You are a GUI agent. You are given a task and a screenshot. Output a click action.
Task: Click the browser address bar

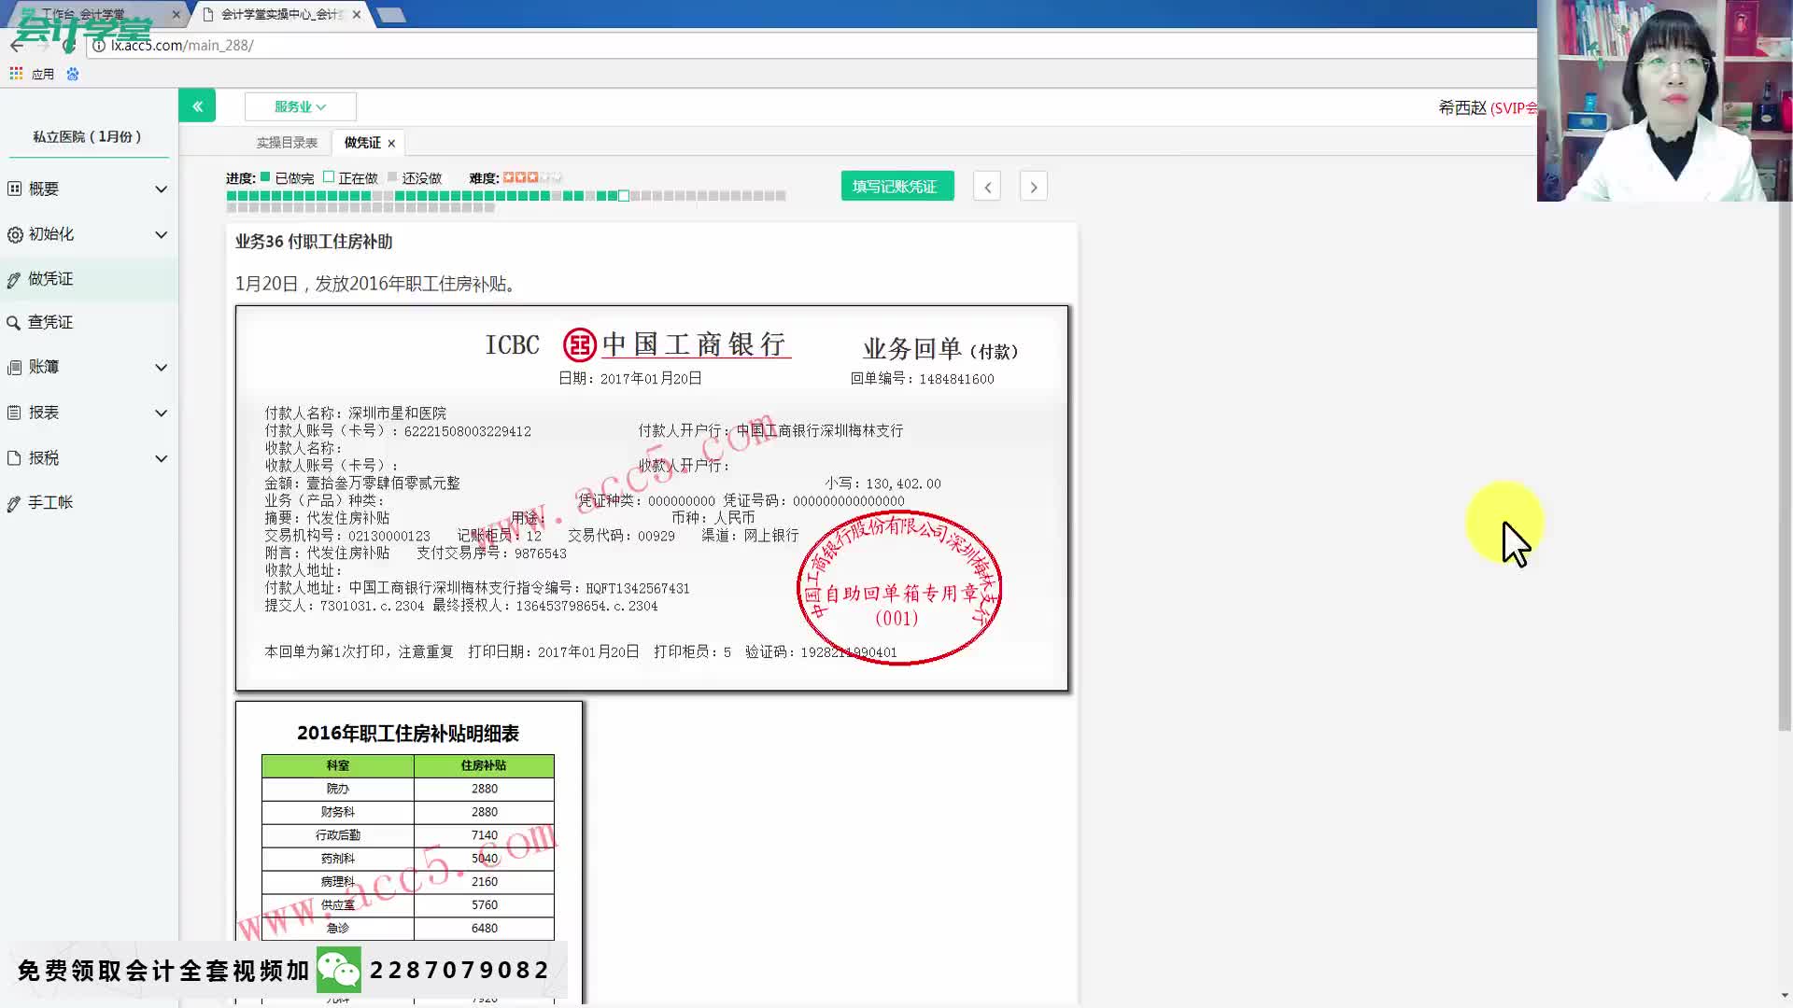(374, 45)
